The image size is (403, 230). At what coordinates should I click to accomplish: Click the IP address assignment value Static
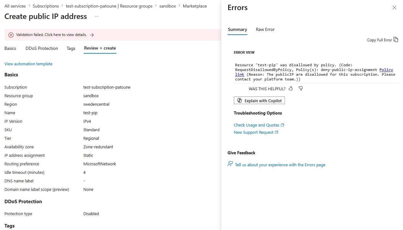[x=88, y=155]
